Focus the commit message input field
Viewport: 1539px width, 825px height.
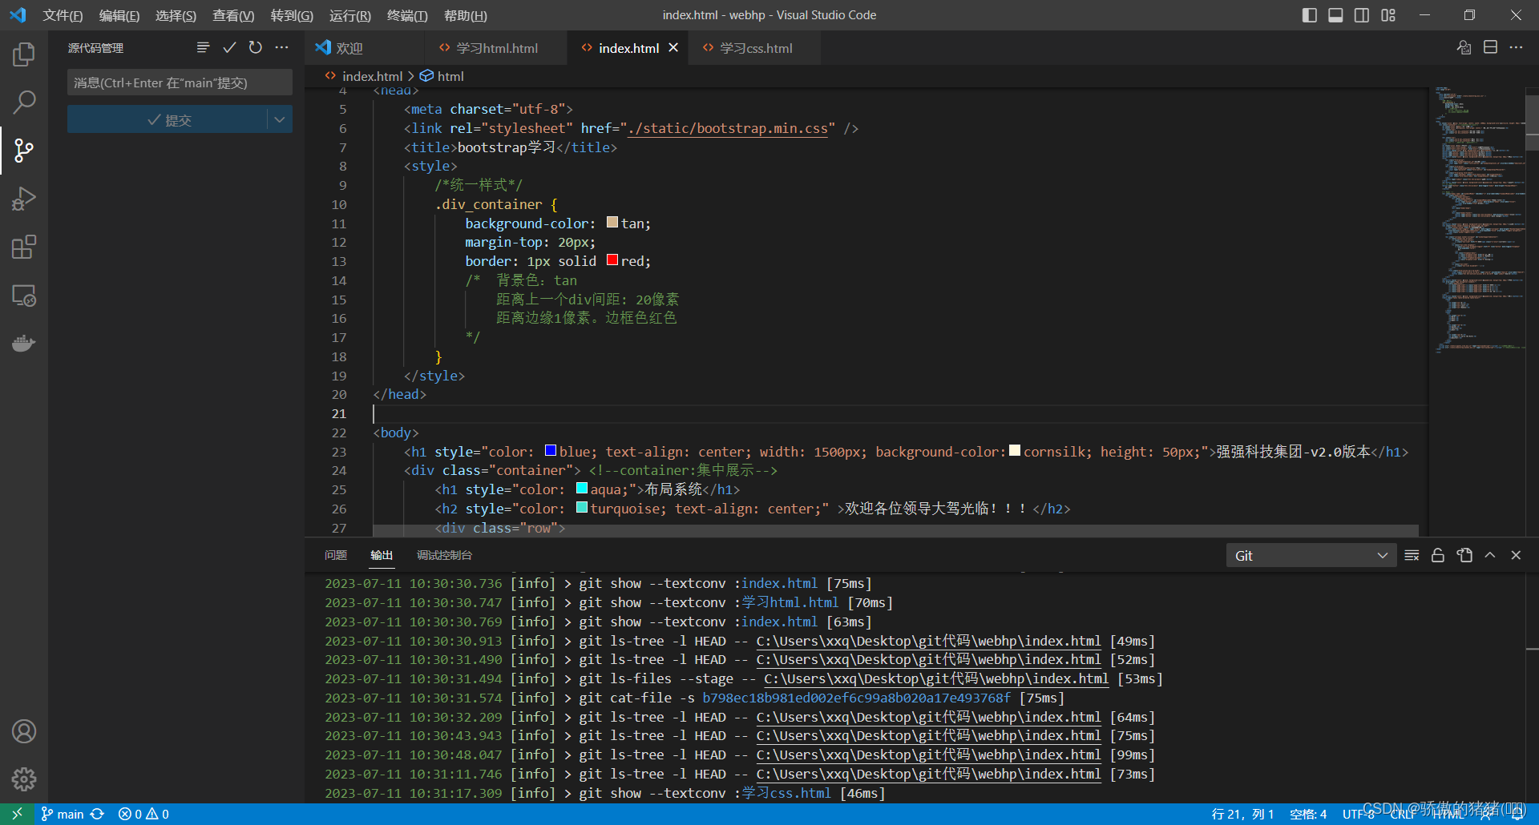(180, 82)
